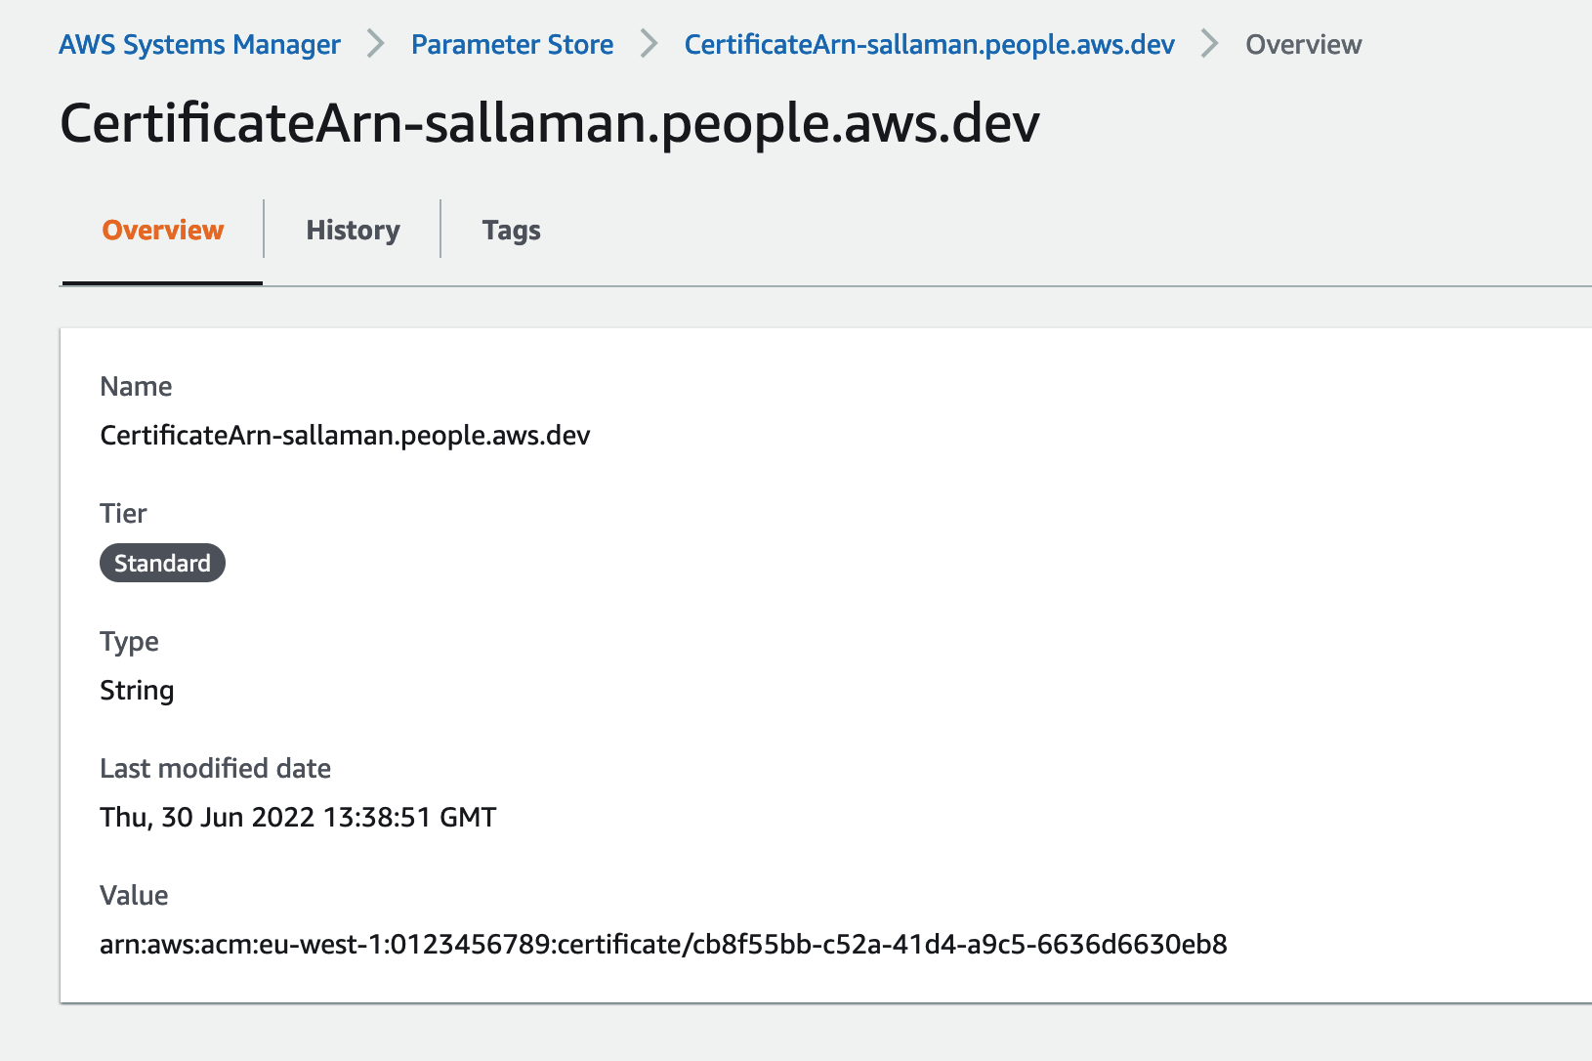Image resolution: width=1592 pixels, height=1061 pixels.
Task: Select the Overview tab
Action: (163, 231)
